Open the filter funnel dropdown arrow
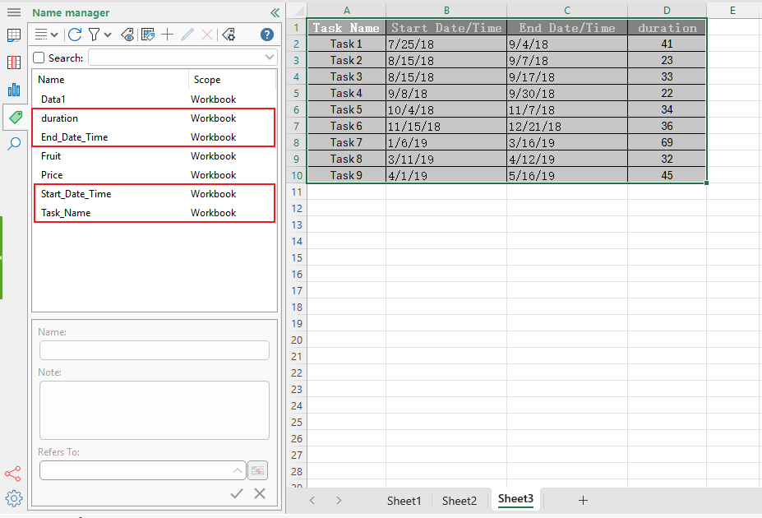Screen dimensions: 762x518 [109, 35]
